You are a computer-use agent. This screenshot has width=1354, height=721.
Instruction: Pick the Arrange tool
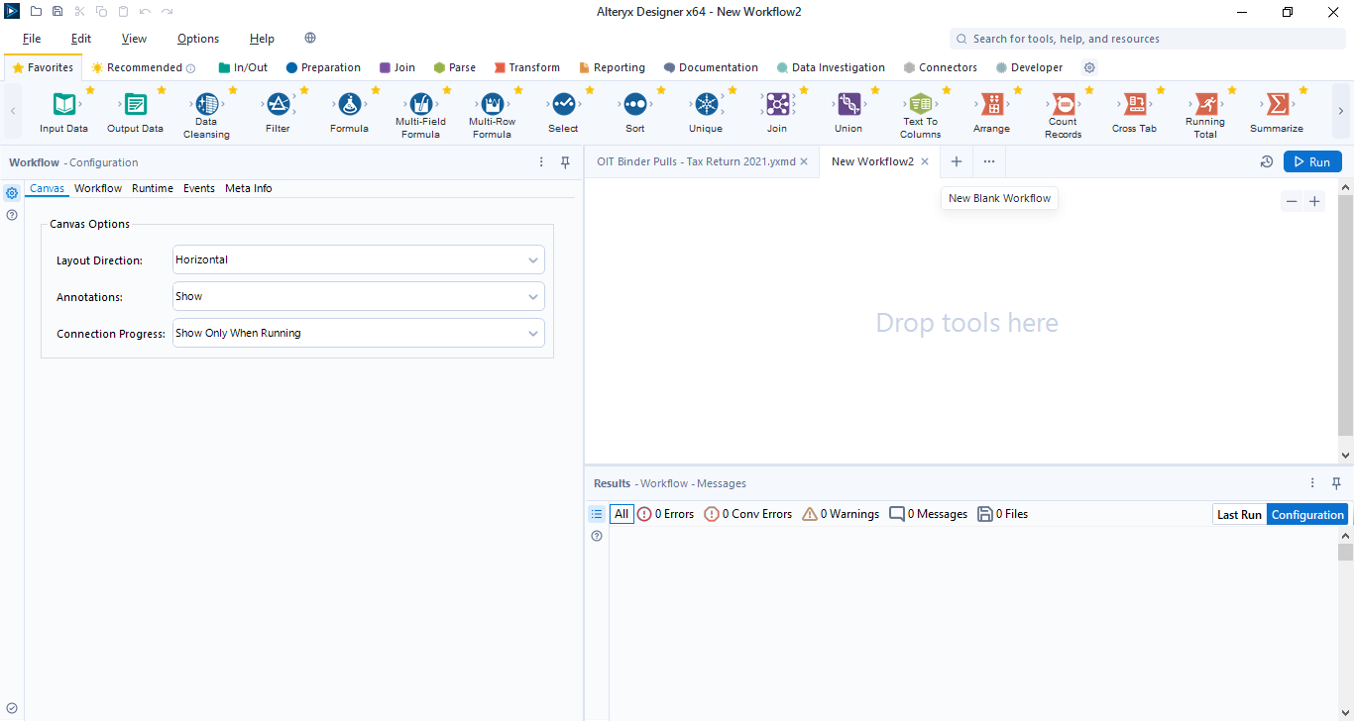(991, 112)
